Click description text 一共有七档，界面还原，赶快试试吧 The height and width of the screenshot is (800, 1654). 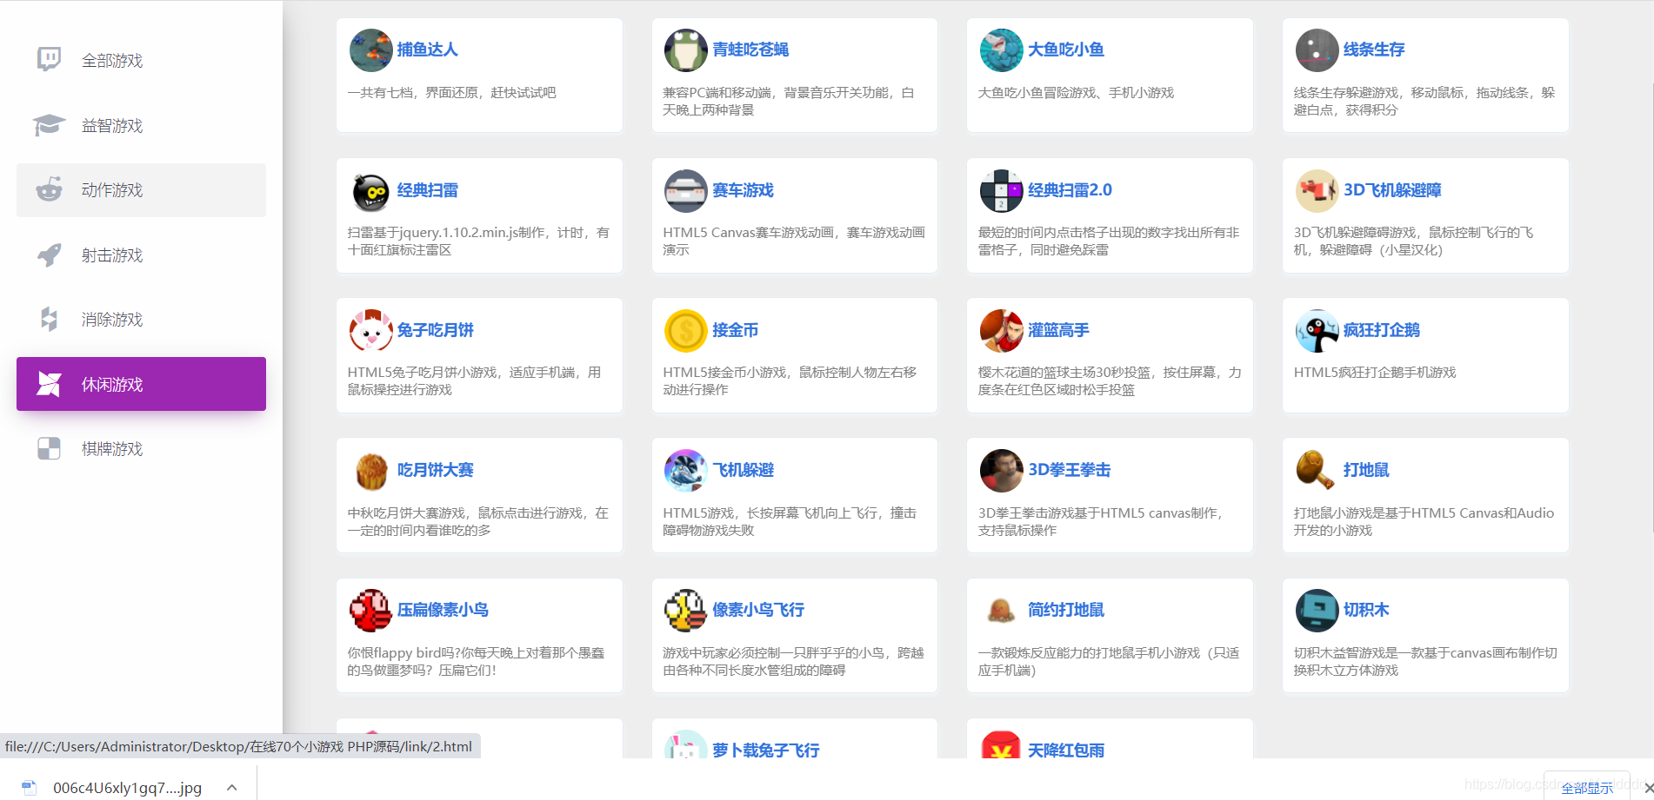pos(451,93)
